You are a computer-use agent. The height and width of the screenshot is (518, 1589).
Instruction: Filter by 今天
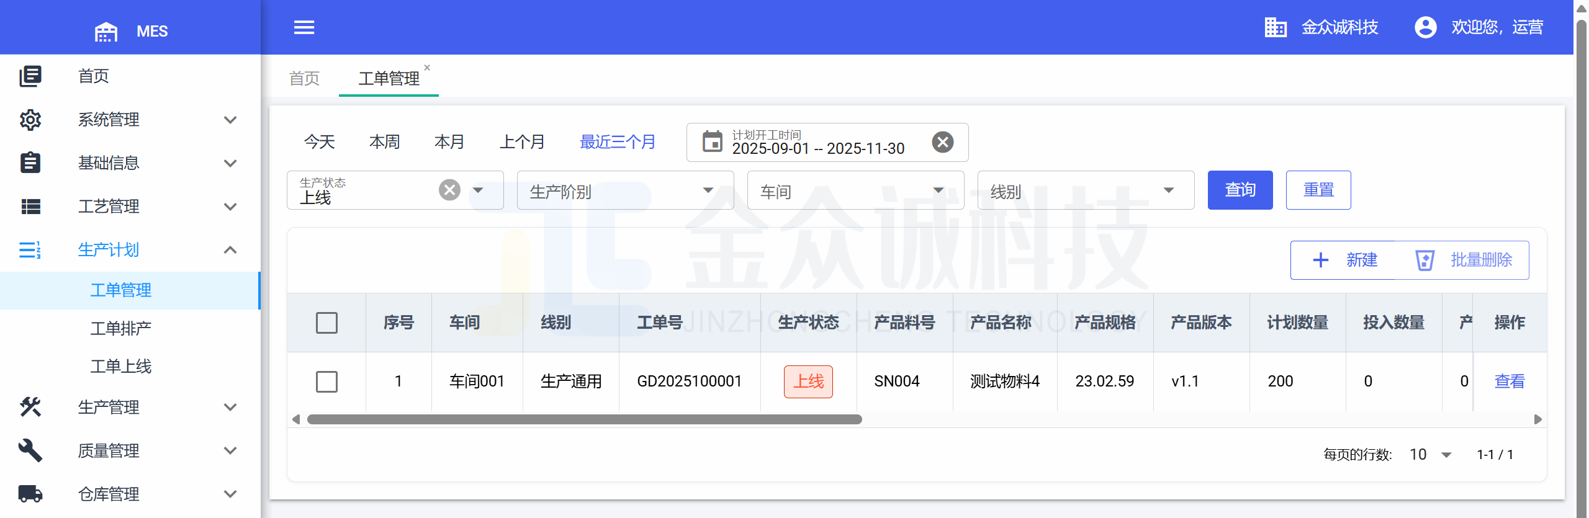pos(320,142)
